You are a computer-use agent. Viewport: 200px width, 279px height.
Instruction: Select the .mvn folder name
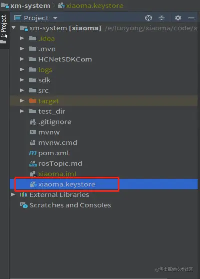pyautogui.click(x=47, y=49)
